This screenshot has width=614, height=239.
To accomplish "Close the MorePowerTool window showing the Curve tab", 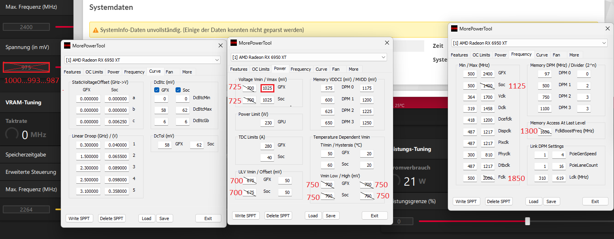I will tap(221, 45).
